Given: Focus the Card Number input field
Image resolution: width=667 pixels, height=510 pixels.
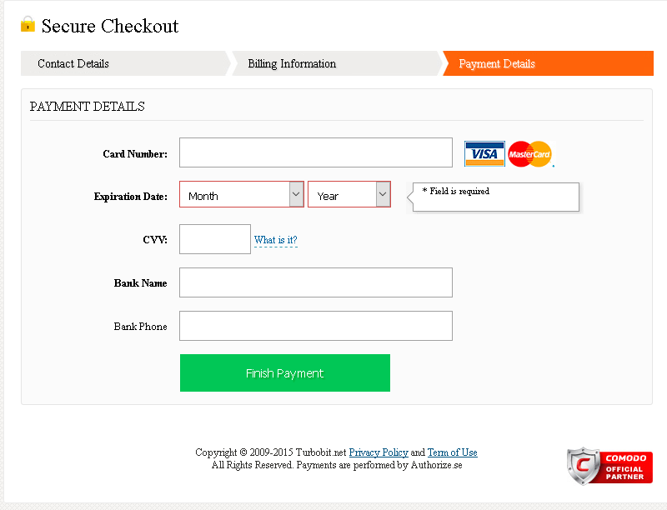Looking at the screenshot, I should click(316, 153).
